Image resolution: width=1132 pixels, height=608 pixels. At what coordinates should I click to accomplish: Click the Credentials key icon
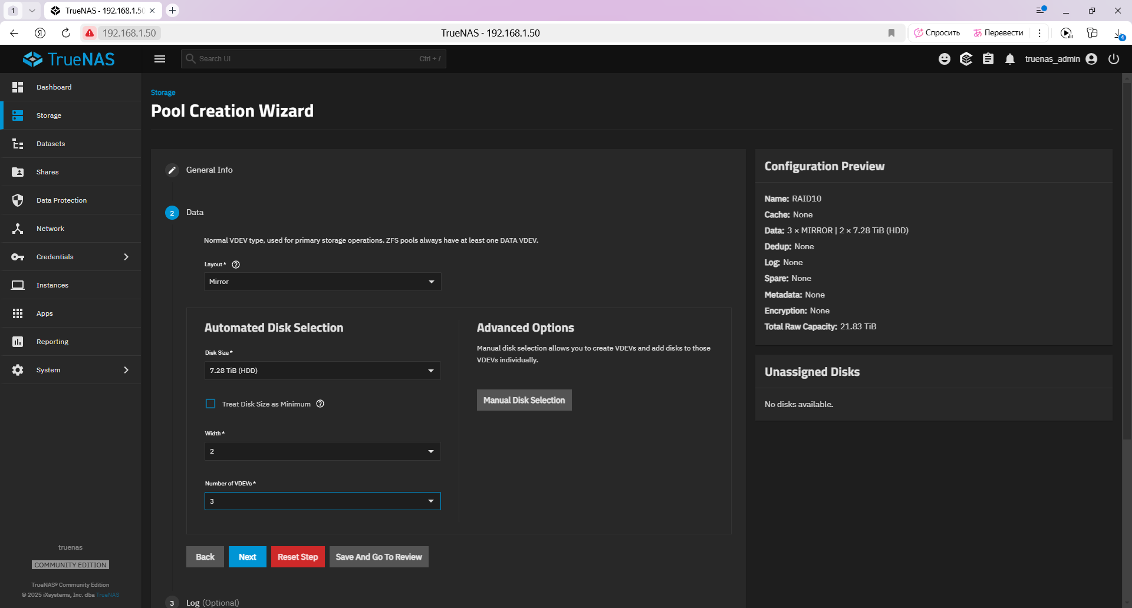(x=18, y=257)
